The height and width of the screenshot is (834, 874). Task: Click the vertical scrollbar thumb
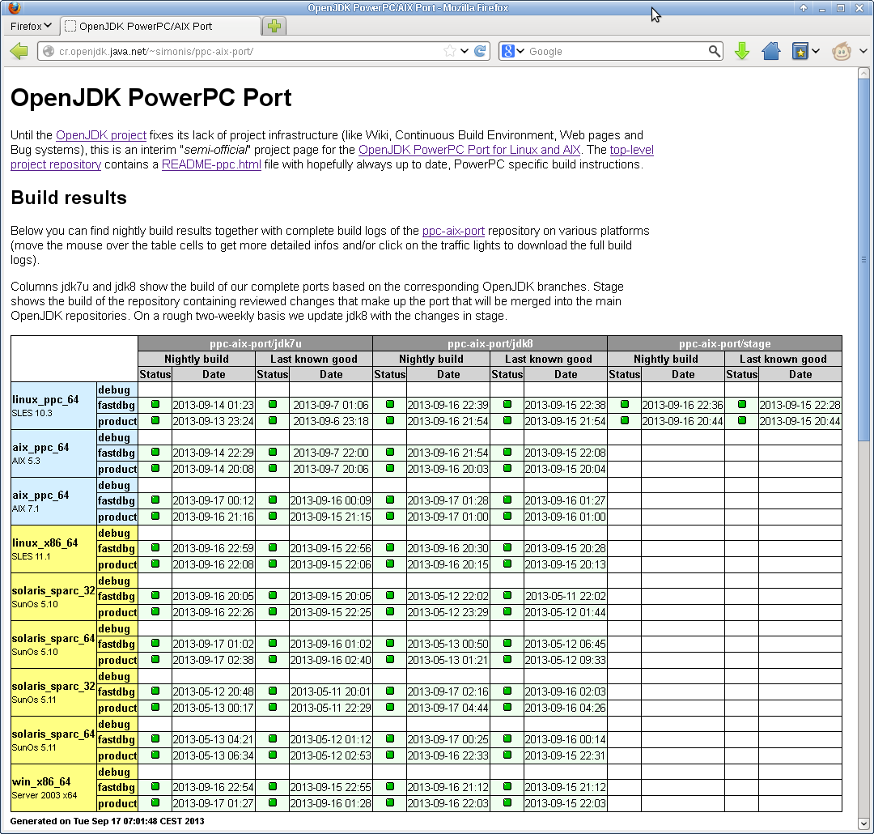click(863, 259)
